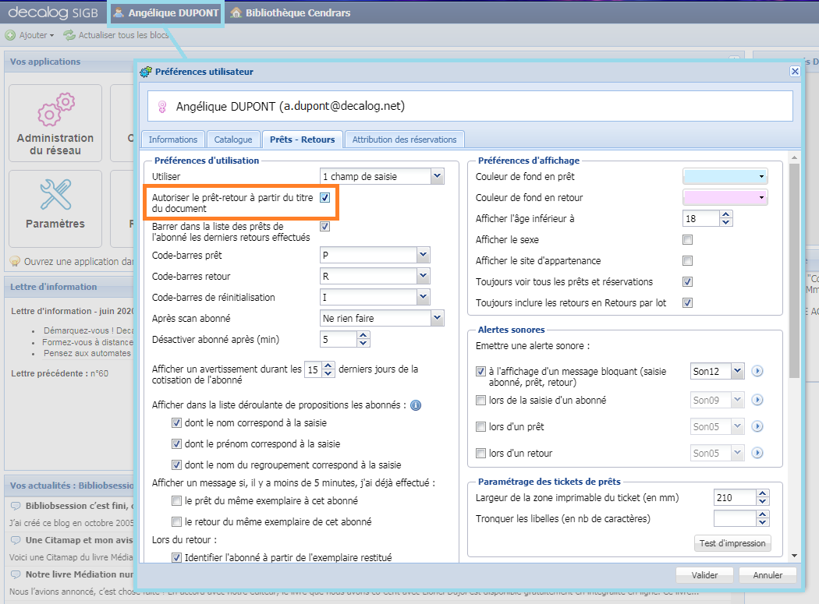Viewport: 819px width, 604px height.
Task: Click the Actualiser tous les blocs refresh icon
Action: click(x=69, y=35)
